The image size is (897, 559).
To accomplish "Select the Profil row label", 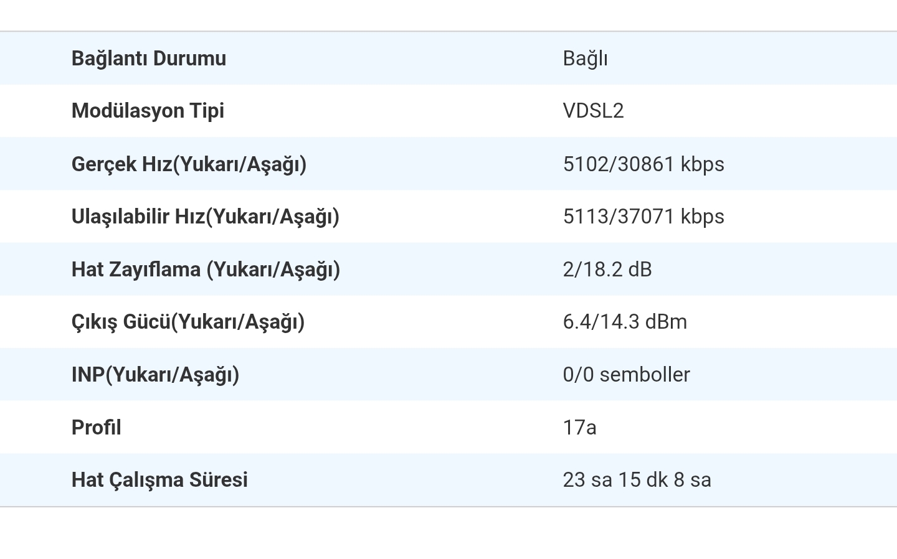I will point(97,428).
